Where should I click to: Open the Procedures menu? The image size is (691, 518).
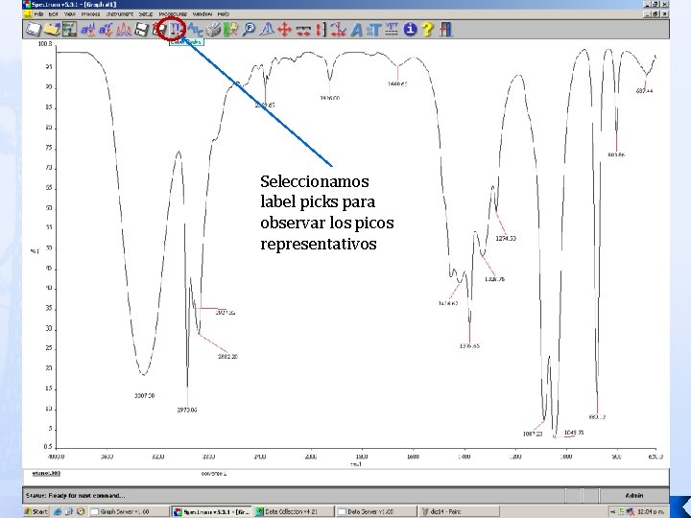click(x=173, y=14)
